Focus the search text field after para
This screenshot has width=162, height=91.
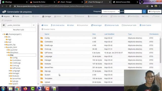[x=133, y=12]
